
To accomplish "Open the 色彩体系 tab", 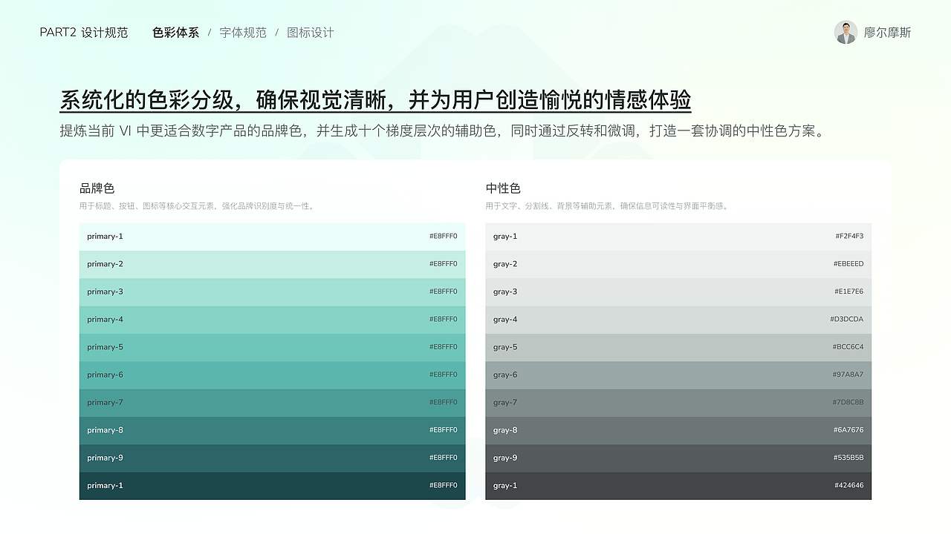I will (175, 33).
